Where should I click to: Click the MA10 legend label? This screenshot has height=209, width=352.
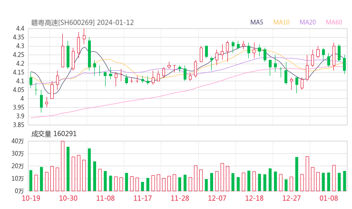(x=281, y=22)
